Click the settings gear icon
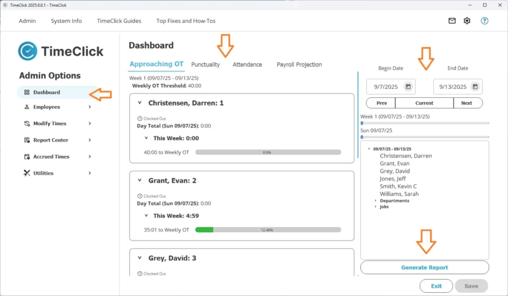The width and height of the screenshot is (508, 296). point(466,21)
